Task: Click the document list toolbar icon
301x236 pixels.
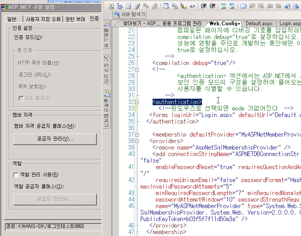Action: pos(129,6)
